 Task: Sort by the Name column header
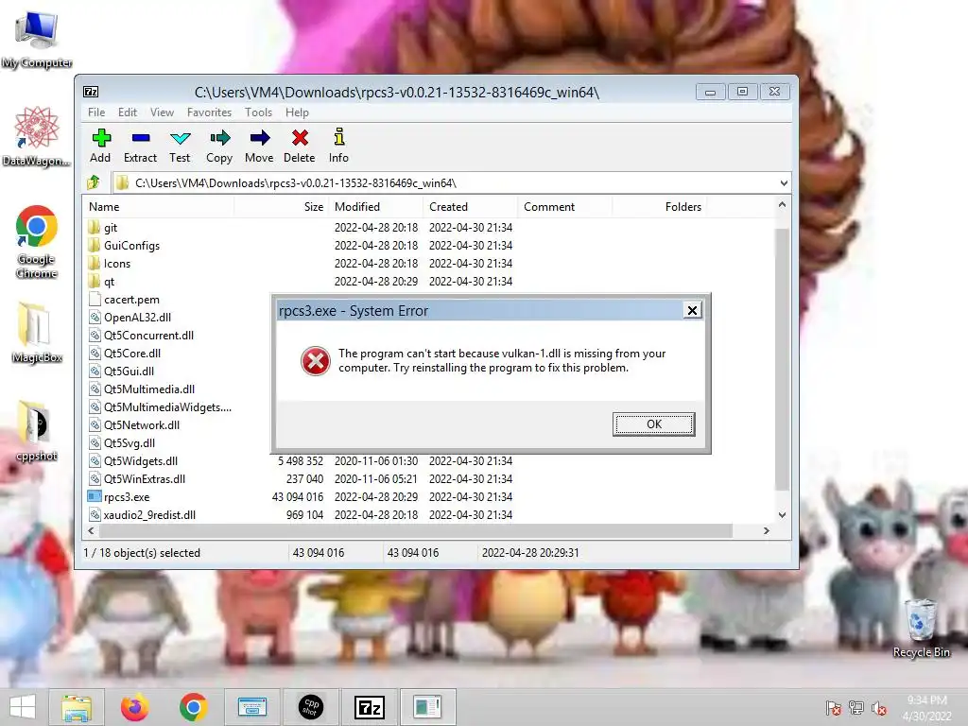pos(159,207)
